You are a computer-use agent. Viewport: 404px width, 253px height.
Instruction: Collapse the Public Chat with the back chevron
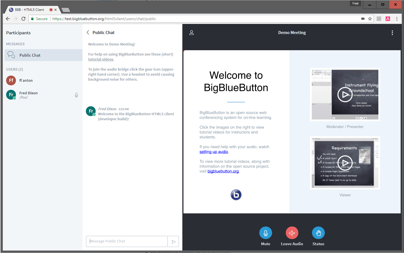(88, 32)
